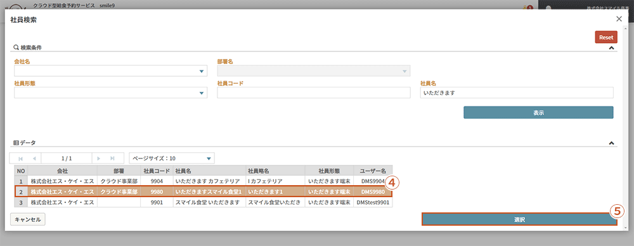Screen dimensions: 634x246
Task: Click the table icon beside データ
Action: click(16, 143)
